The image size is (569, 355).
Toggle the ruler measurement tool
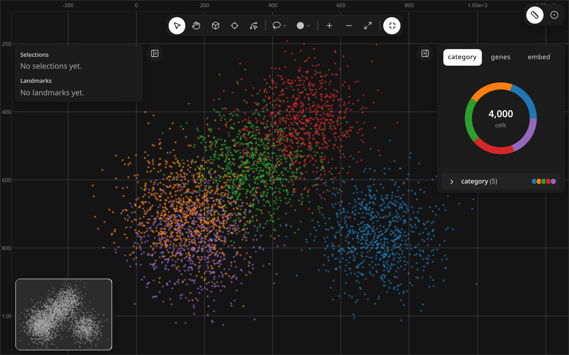point(535,15)
